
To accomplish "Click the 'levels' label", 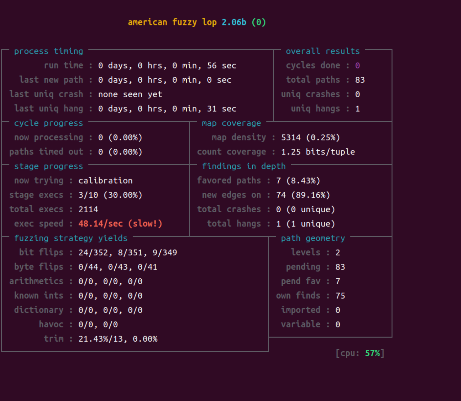I will pos(306,253).
